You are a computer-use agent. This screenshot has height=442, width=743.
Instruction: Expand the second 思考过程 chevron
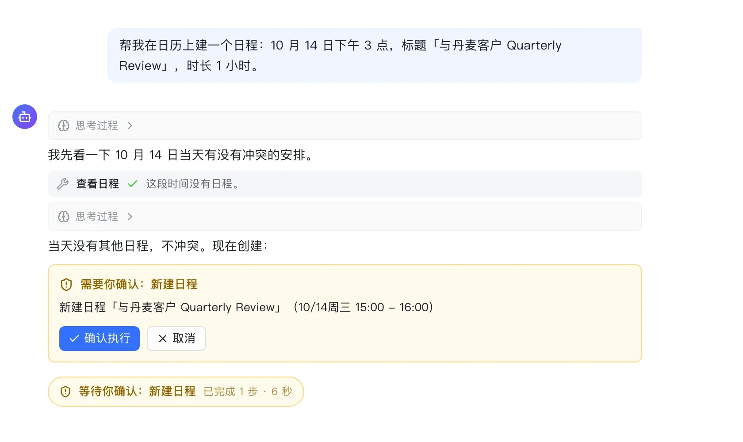tap(130, 217)
